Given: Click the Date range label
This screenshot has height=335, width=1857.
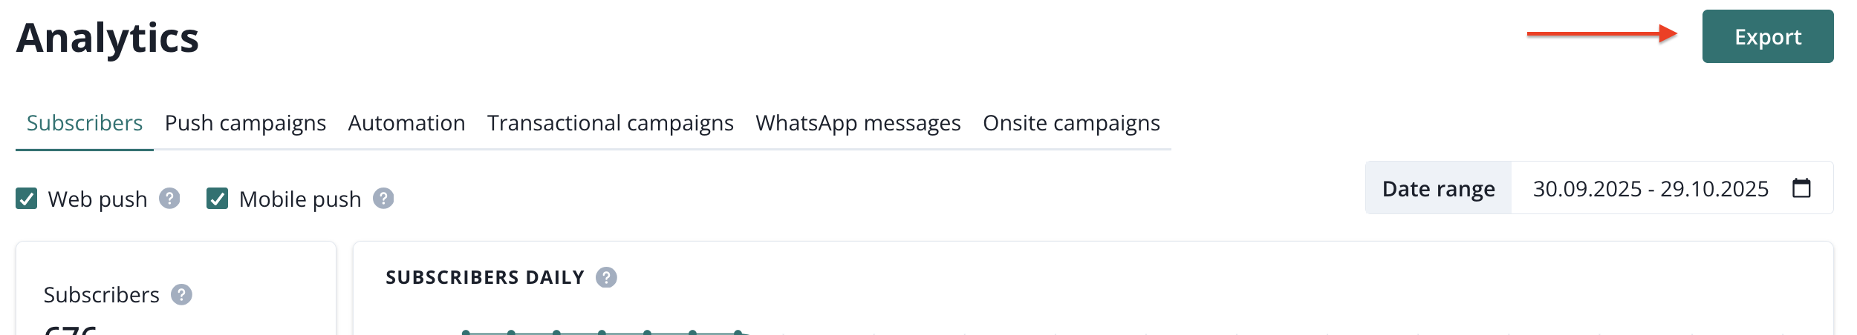Looking at the screenshot, I should pyautogui.click(x=1438, y=189).
